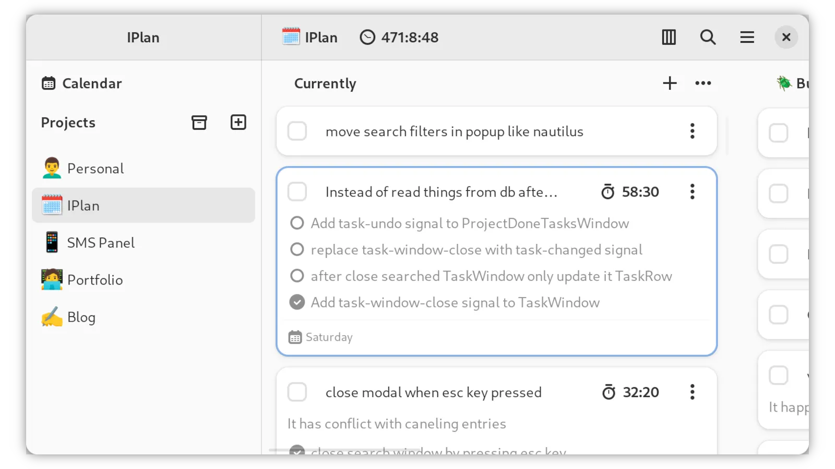
Task: Open search with the magnifier icon
Action: (x=708, y=37)
